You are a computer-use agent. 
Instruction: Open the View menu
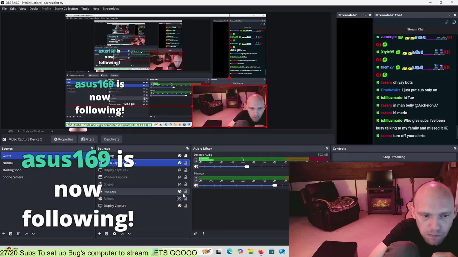pyautogui.click(x=23, y=9)
